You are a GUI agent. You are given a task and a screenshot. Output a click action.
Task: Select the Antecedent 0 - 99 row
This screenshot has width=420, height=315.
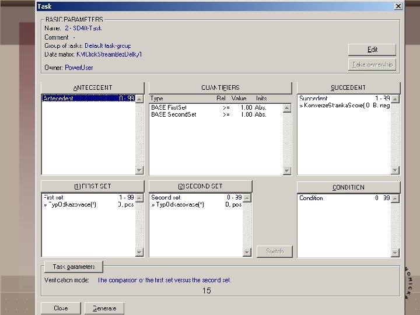(89, 99)
